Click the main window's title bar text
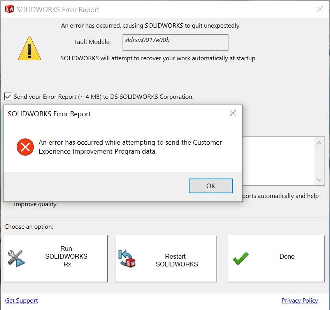This screenshot has height=310, width=330. [x=58, y=10]
